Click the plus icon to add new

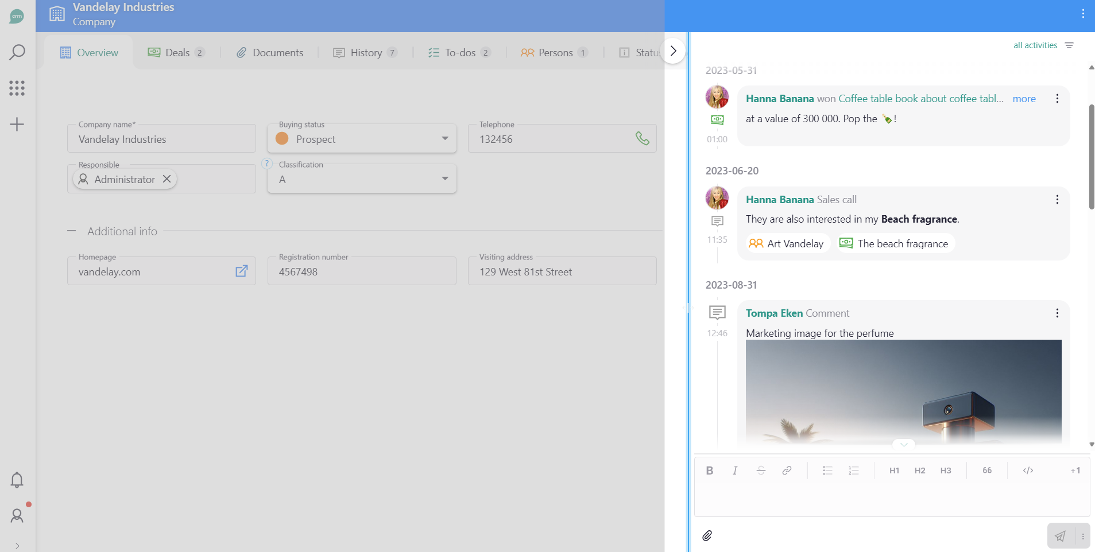[17, 125]
